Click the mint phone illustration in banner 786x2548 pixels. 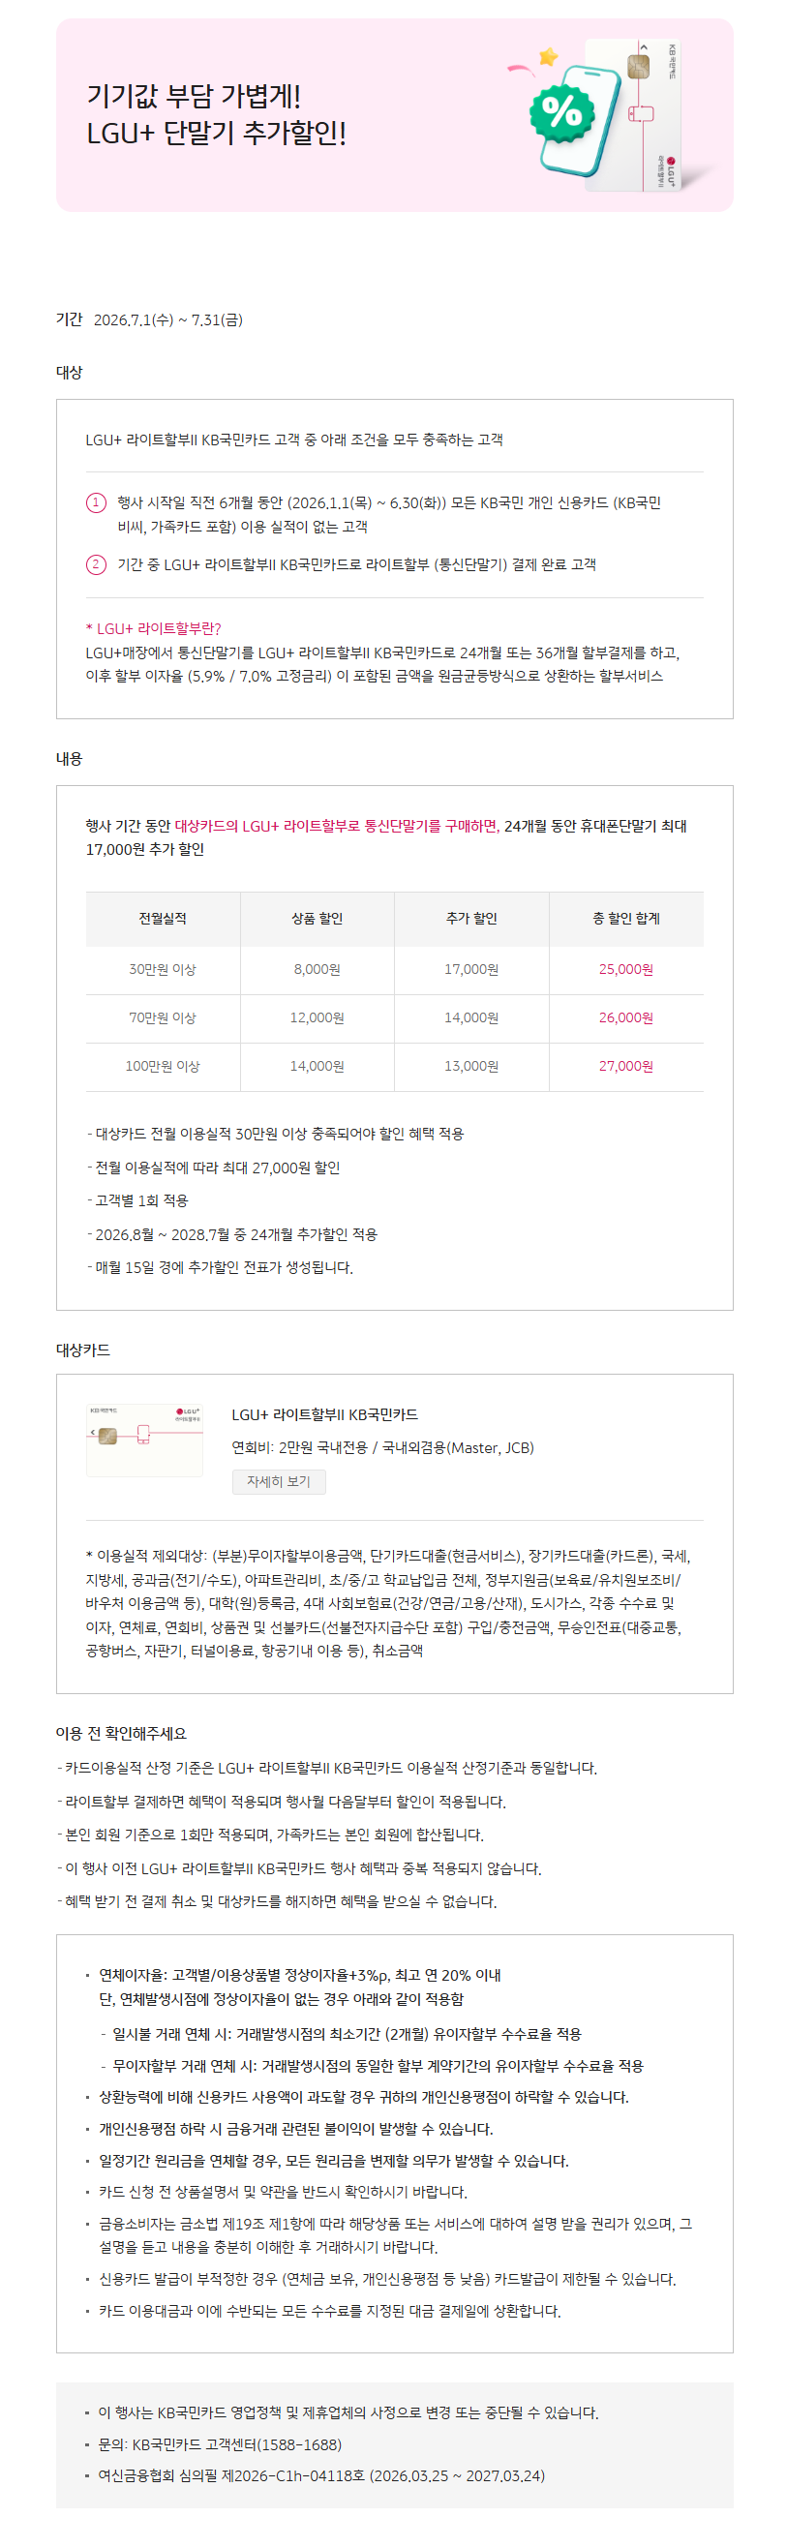click(580, 124)
